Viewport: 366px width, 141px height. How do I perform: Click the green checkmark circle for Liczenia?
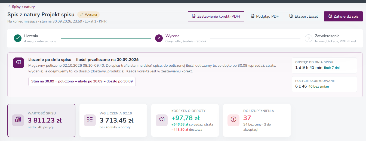18,39
